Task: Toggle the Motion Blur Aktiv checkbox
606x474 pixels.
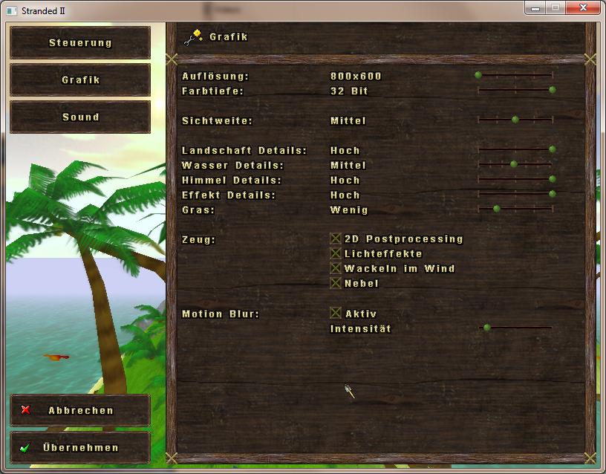Action: tap(336, 313)
